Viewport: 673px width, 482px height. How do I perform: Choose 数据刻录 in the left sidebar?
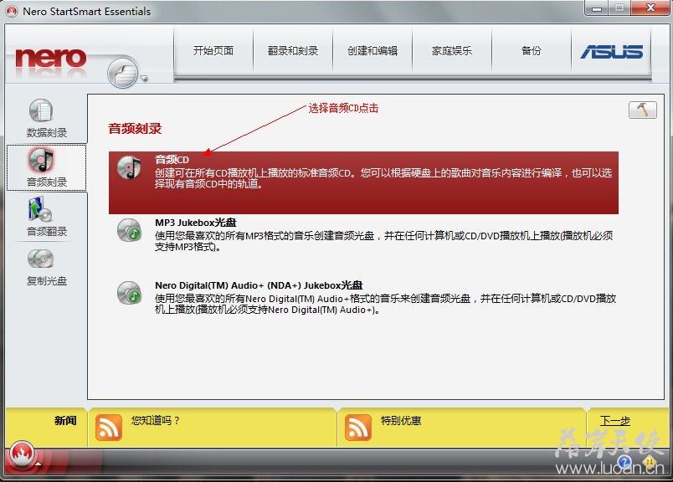pyautogui.click(x=47, y=119)
